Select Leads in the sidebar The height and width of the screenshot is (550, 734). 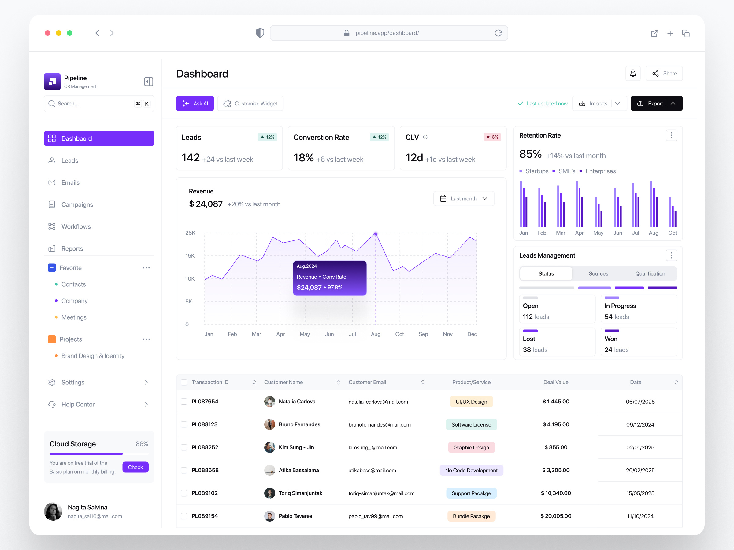tap(69, 160)
